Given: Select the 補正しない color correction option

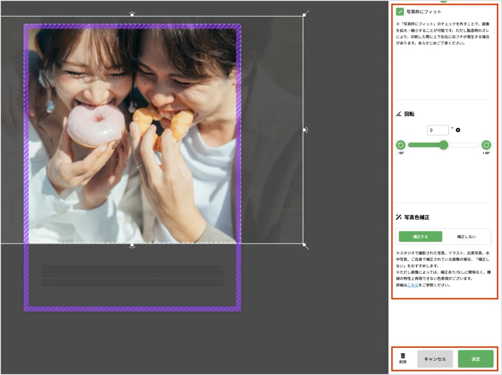Looking at the screenshot, I should [466, 237].
